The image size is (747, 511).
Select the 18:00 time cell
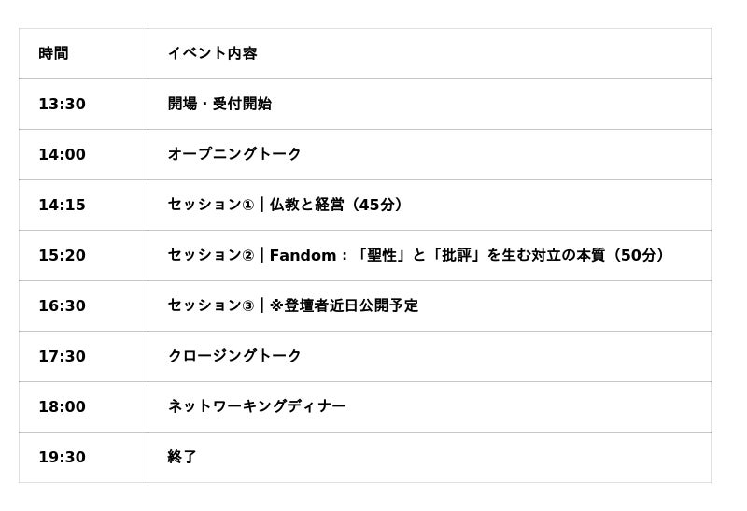pyautogui.click(x=62, y=406)
